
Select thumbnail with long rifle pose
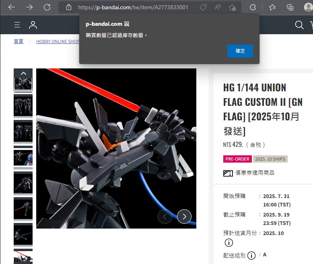(x=23, y=235)
